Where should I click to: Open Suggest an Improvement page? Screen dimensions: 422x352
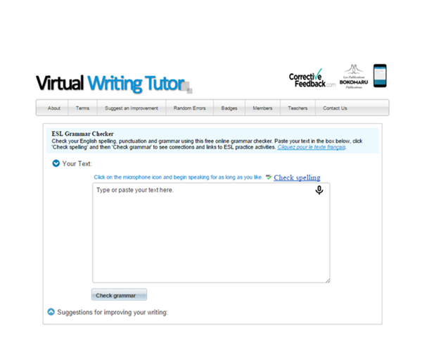132,108
